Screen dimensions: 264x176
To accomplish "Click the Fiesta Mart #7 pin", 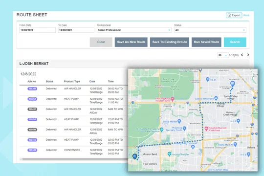I will pos(235,144).
